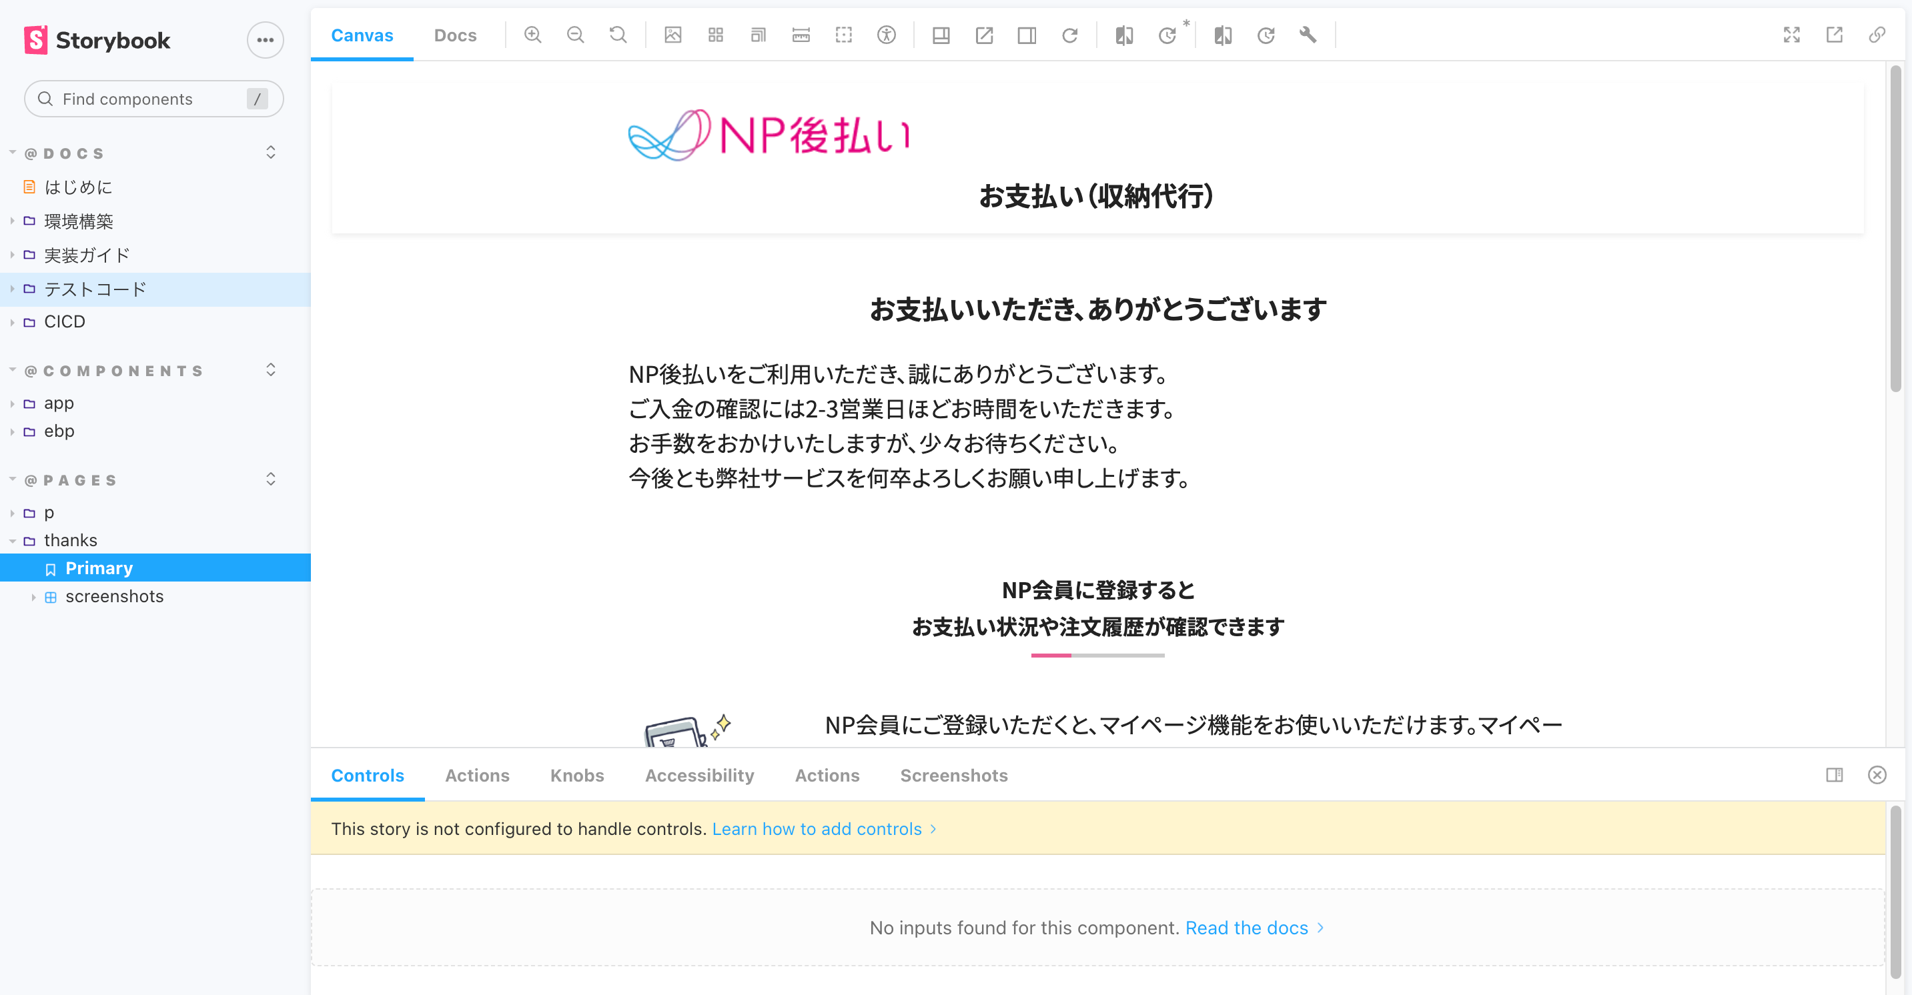1912x995 pixels.
Task: Expand the screenshots component item
Action: tap(113, 597)
